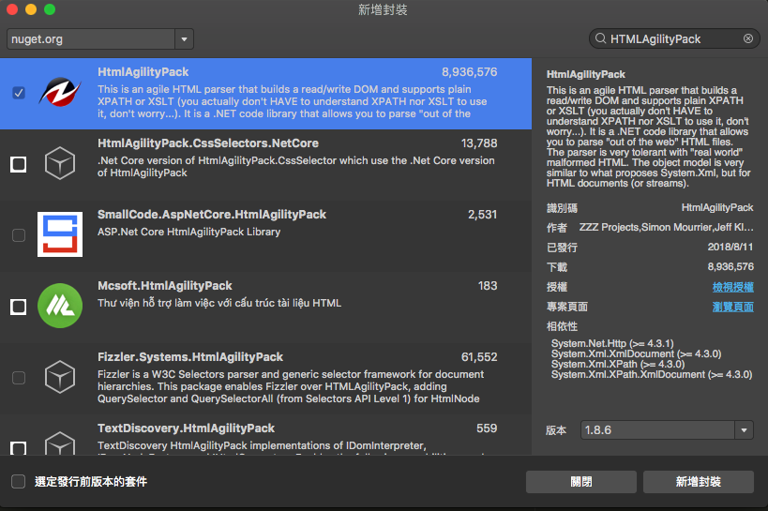Viewport: 768px width, 511px height.
Task: Click the 關閉 button
Action: (x=581, y=481)
